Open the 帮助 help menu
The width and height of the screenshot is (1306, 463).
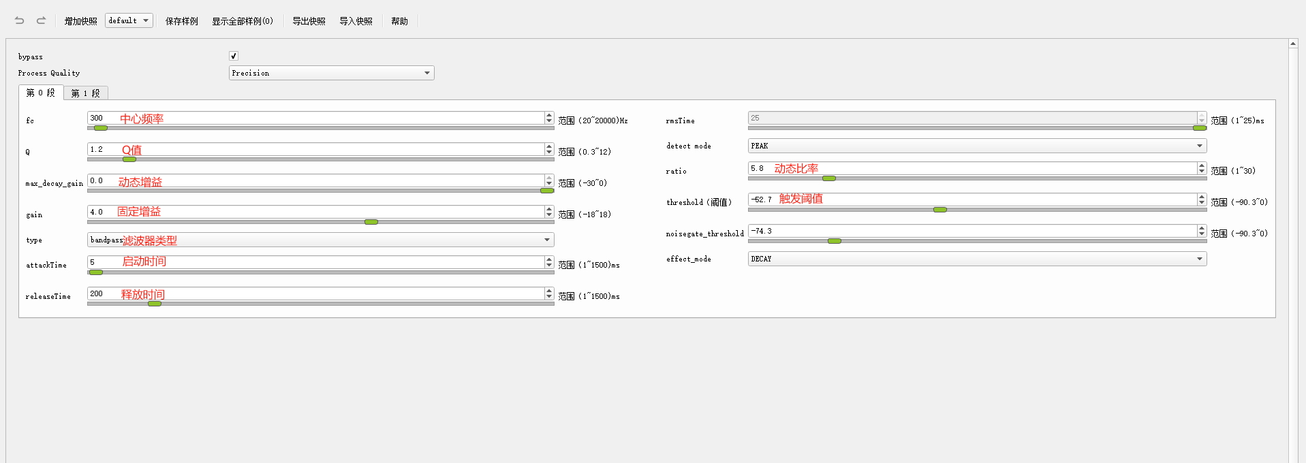pos(400,21)
